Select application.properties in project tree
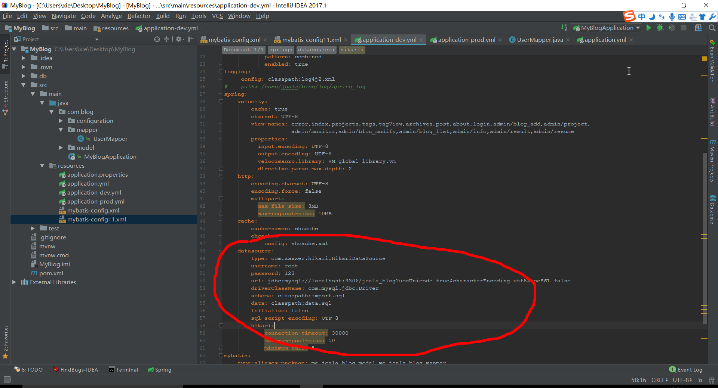 click(x=97, y=175)
